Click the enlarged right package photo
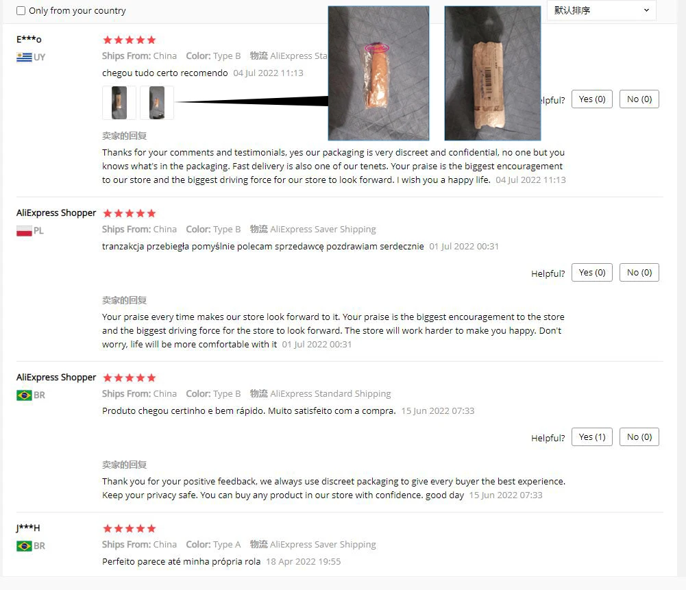The image size is (686, 590). pos(493,73)
